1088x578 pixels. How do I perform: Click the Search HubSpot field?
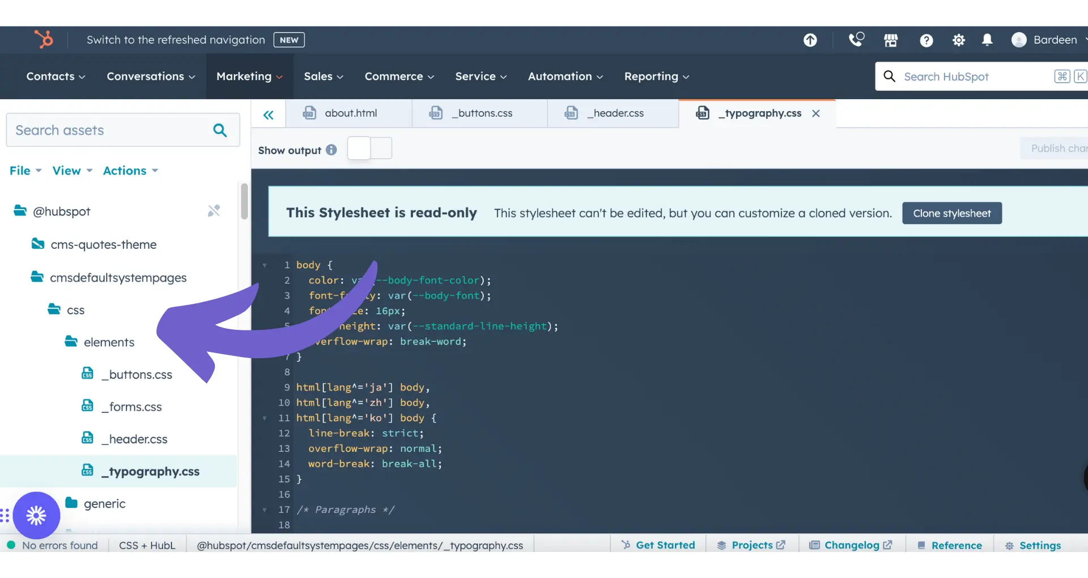[x=981, y=76]
